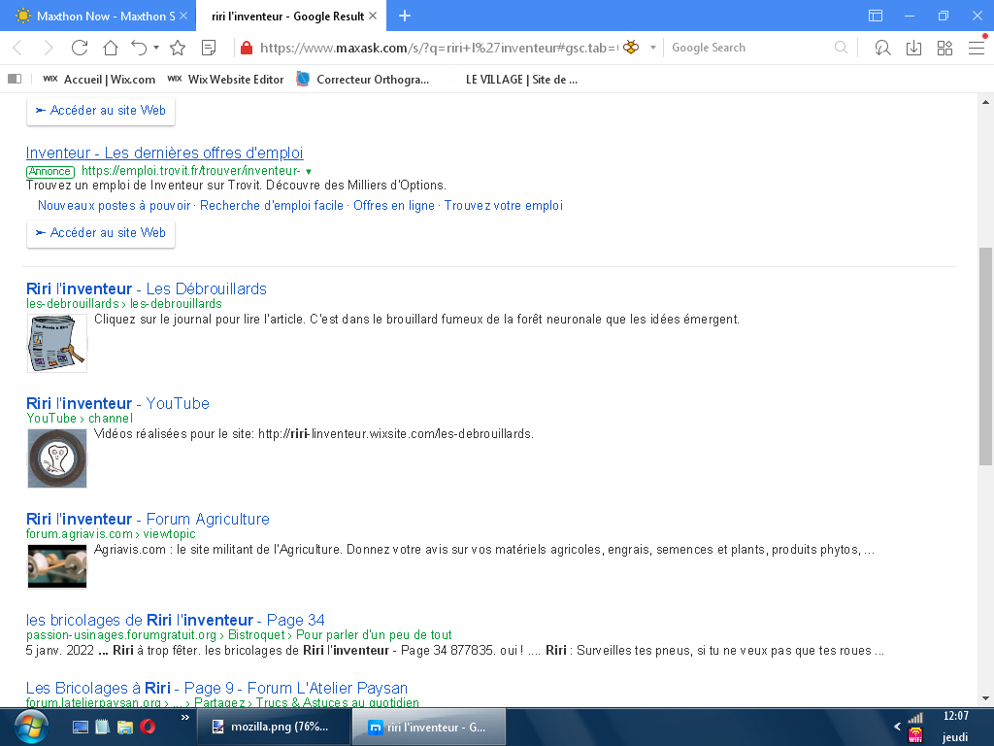Viewport: 994px width, 746px height.
Task: Launch Opera from the taskbar
Action: [x=148, y=727]
